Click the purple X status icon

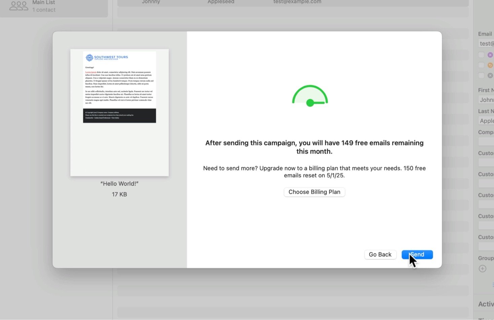(x=490, y=55)
